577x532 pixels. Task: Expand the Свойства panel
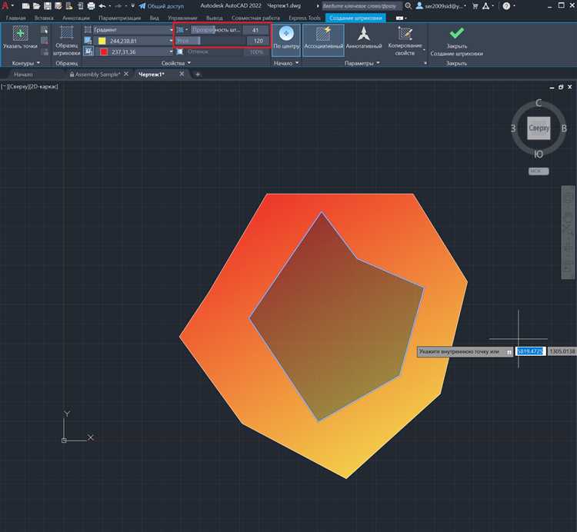[176, 63]
